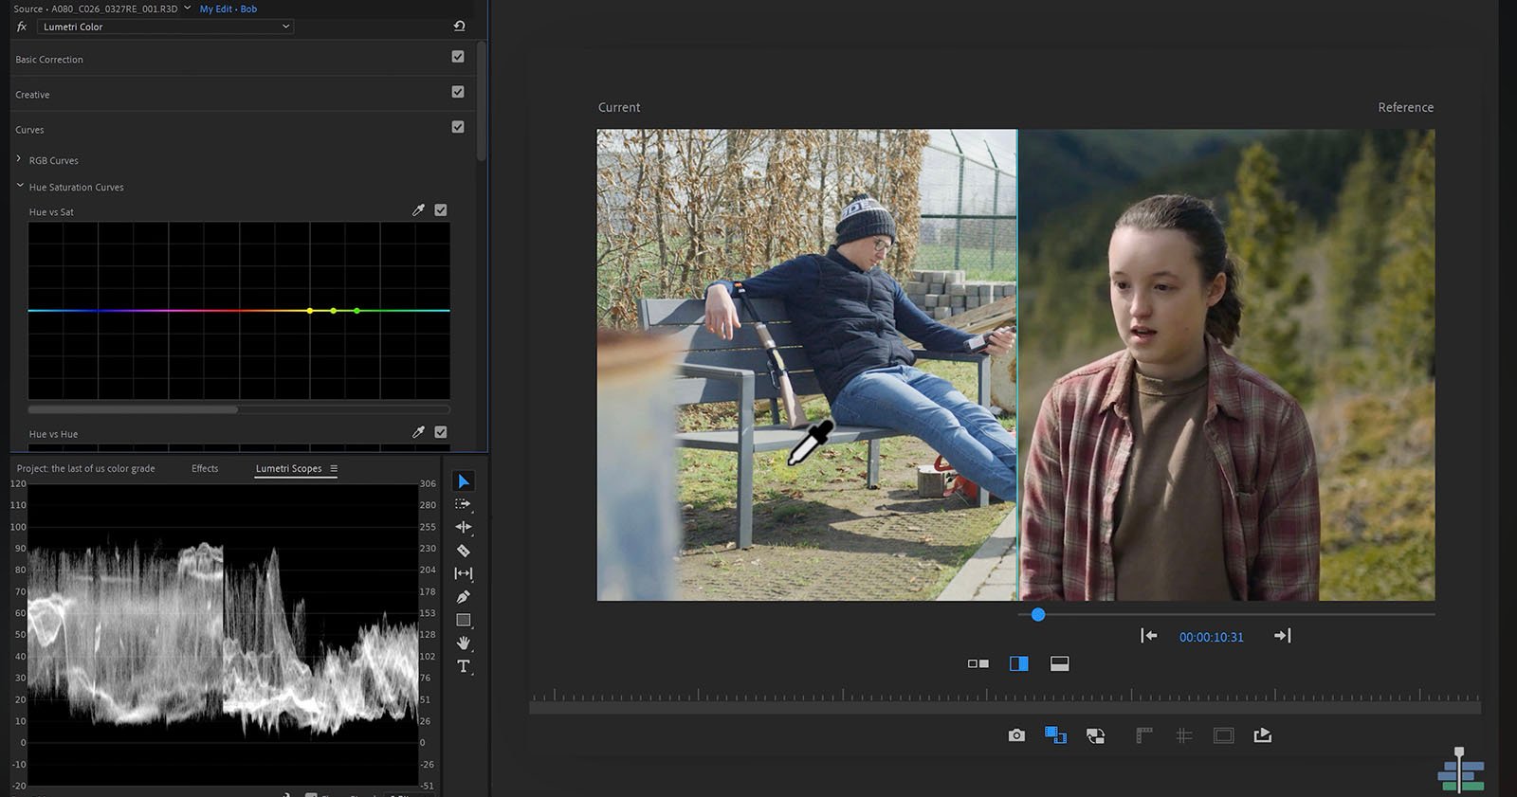Screen dimensions: 1517x797
Task: Open the Source clip dropdown arrow
Action: (x=187, y=8)
